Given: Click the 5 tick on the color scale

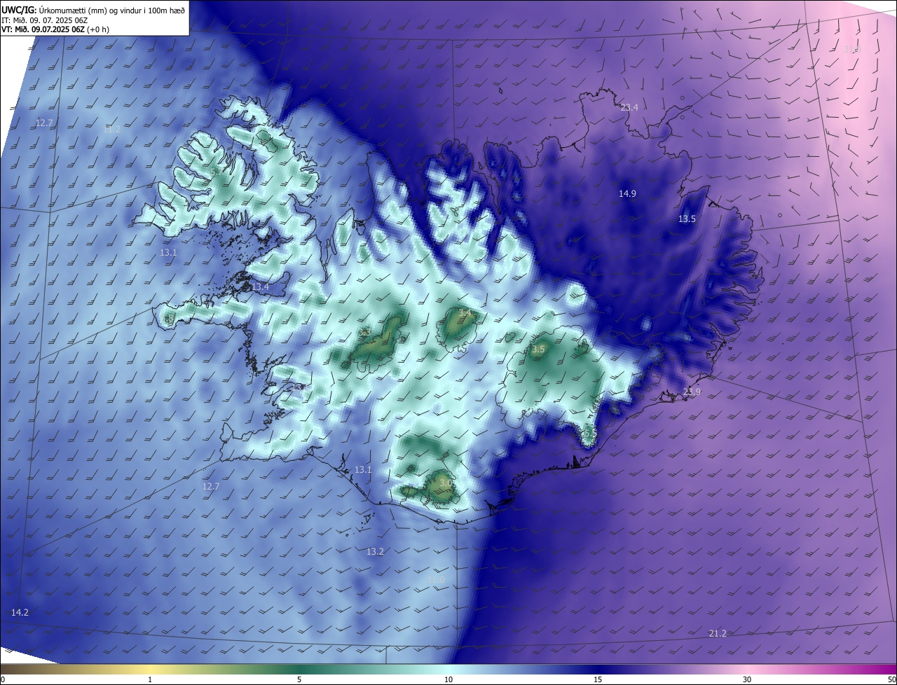Looking at the screenshot, I should tap(299, 680).
